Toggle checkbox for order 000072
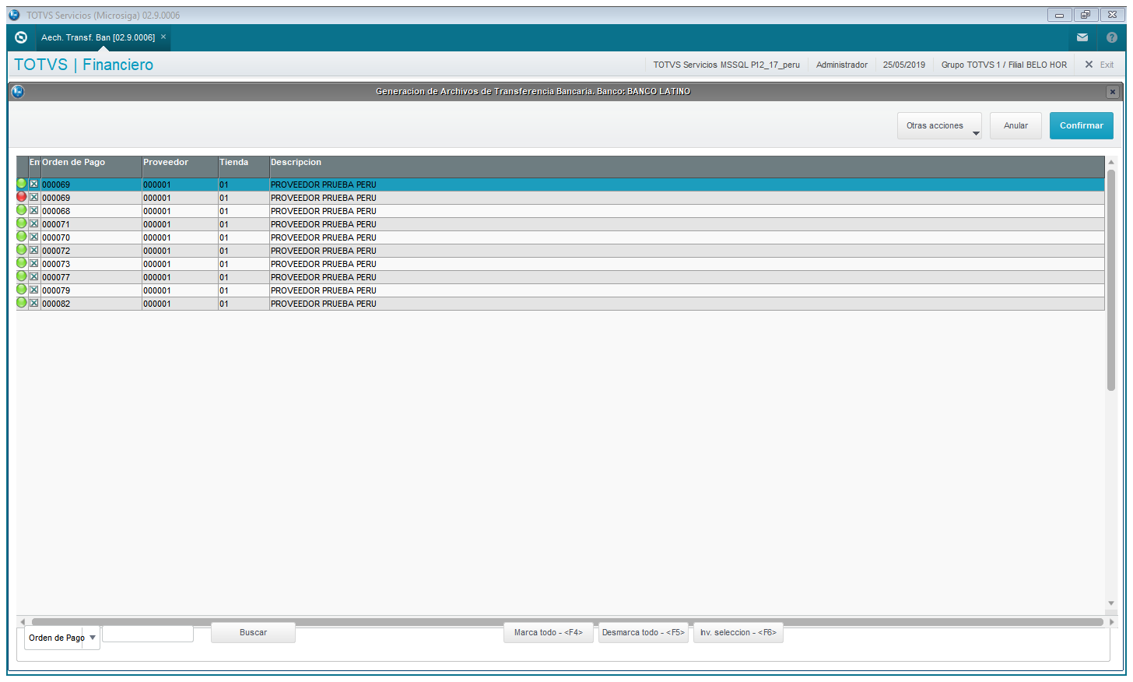Image resolution: width=1133 pixels, height=682 pixels. tap(33, 250)
